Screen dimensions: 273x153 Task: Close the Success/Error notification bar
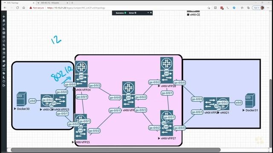pos(151,13)
